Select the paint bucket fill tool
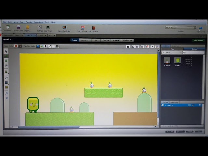 [6, 65]
